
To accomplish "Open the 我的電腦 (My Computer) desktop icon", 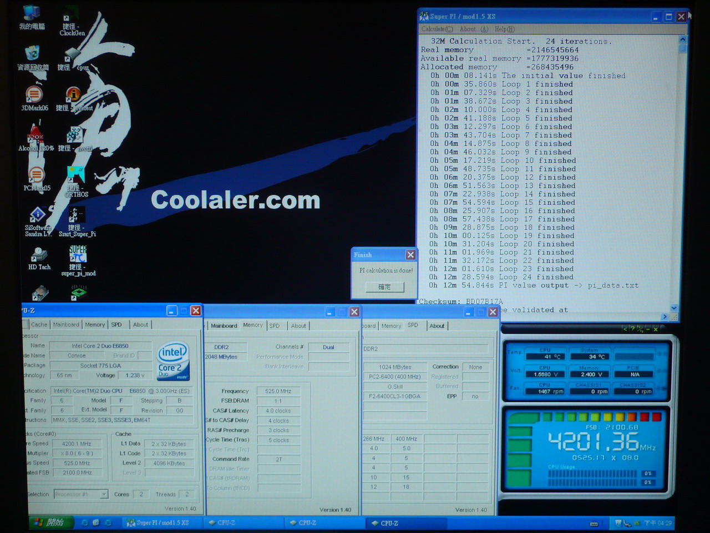I will click(x=32, y=17).
